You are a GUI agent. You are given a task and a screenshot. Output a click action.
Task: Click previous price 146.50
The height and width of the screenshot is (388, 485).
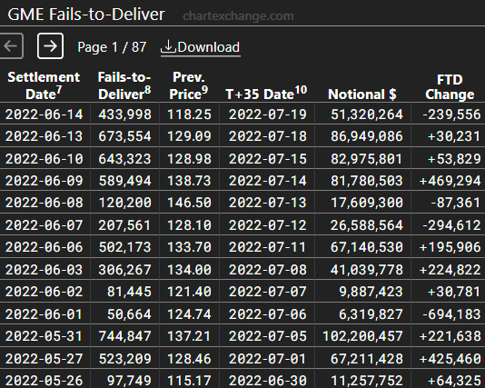point(189,203)
